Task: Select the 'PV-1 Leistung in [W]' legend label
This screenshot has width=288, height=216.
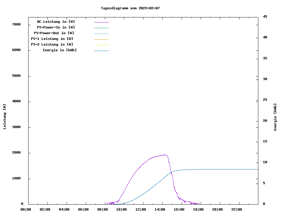Action: click(52, 39)
